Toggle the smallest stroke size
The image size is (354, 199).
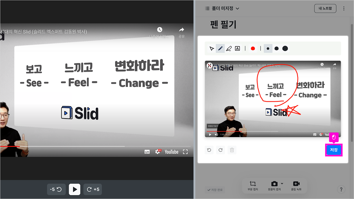coord(268,48)
